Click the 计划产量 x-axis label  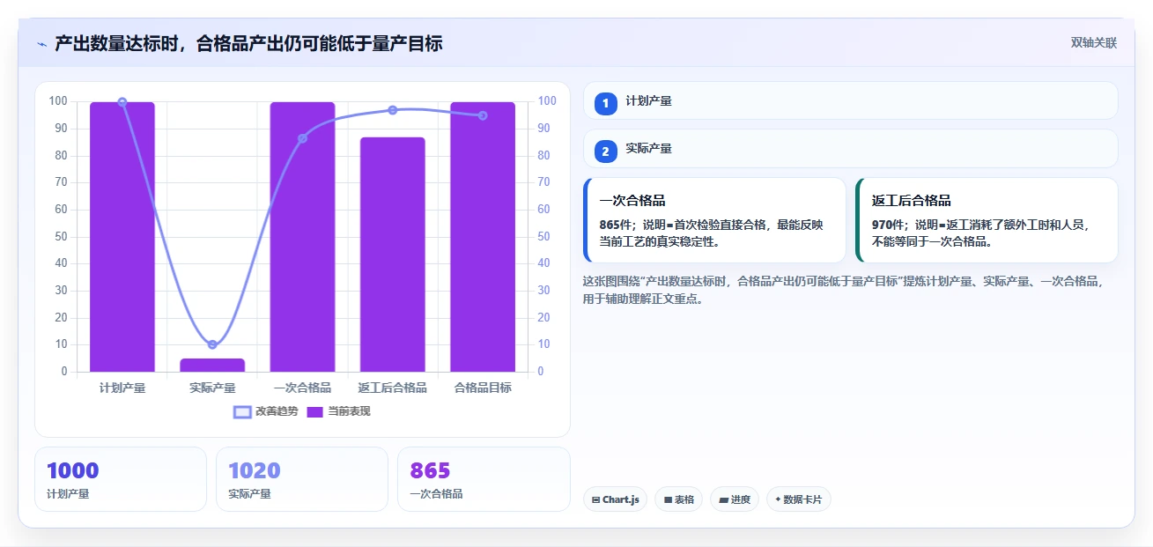[122, 388]
